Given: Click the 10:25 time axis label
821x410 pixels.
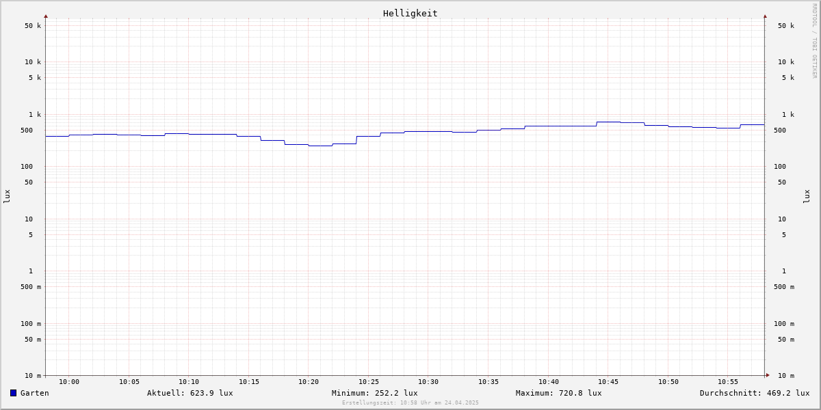Looking at the screenshot, I should coord(369,382).
